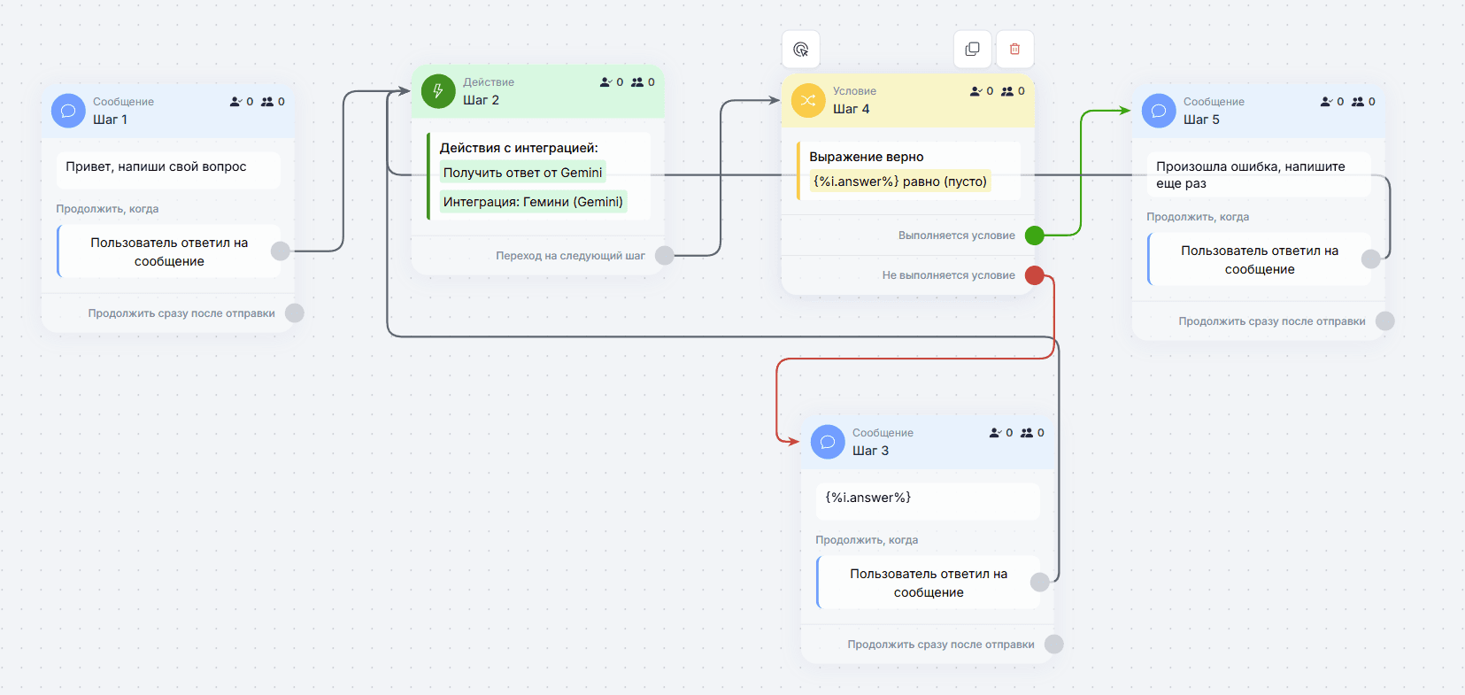
Task: Click the red 'Не выполняется условие' connector dot
Action: coord(1034,275)
